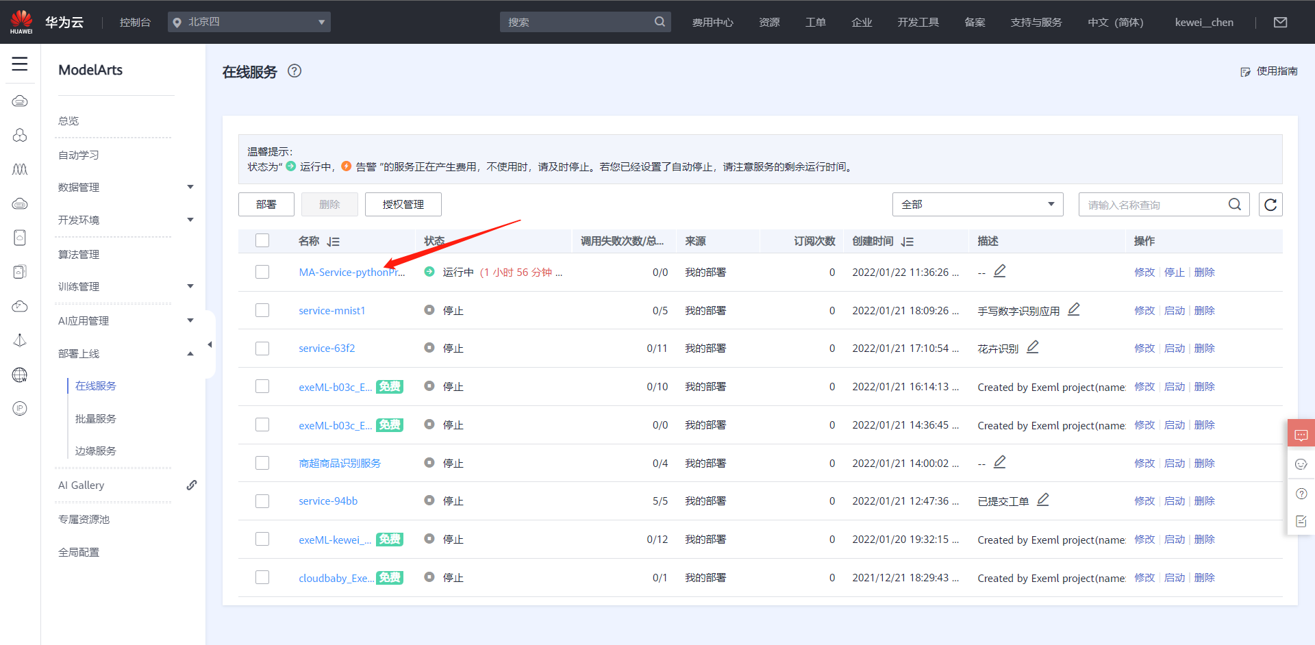The image size is (1315, 645).
Task: Open 总览 in the sidebar
Action: click(68, 121)
